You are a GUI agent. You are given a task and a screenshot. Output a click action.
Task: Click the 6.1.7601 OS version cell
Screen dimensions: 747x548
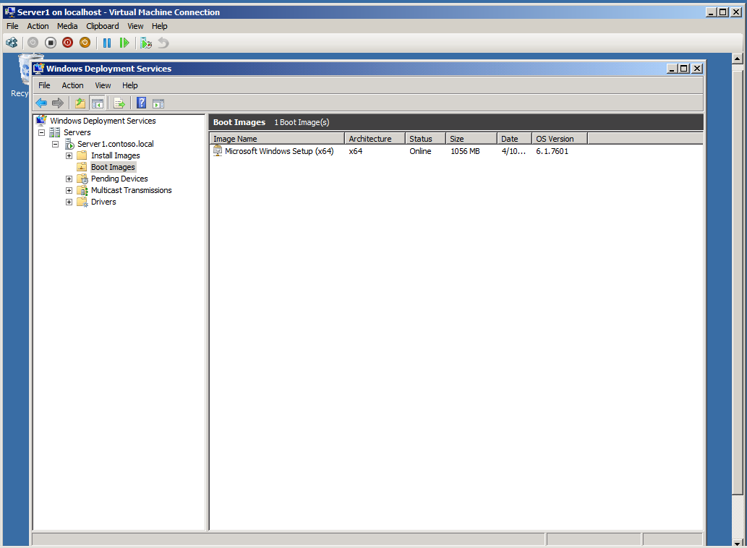click(552, 151)
